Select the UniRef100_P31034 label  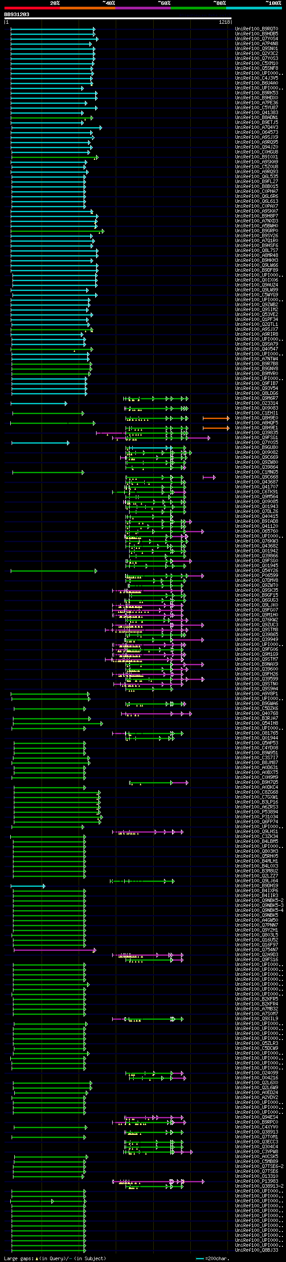pyautogui.click(x=257, y=817)
